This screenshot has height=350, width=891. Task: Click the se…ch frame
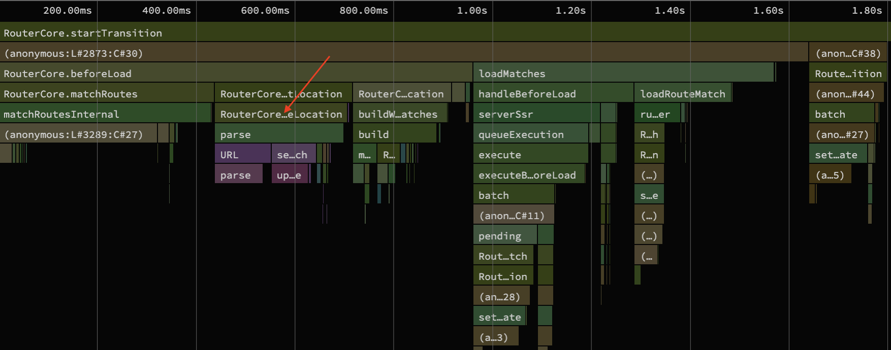click(x=294, y=154)
